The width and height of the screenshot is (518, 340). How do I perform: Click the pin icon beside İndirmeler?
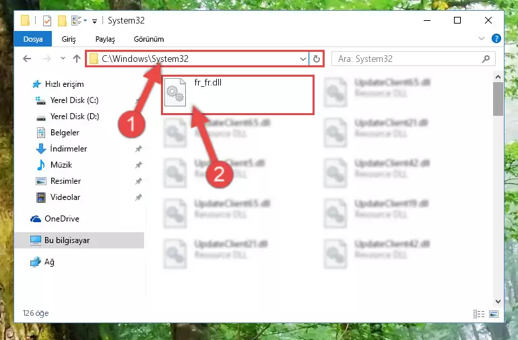click(138, 149)
